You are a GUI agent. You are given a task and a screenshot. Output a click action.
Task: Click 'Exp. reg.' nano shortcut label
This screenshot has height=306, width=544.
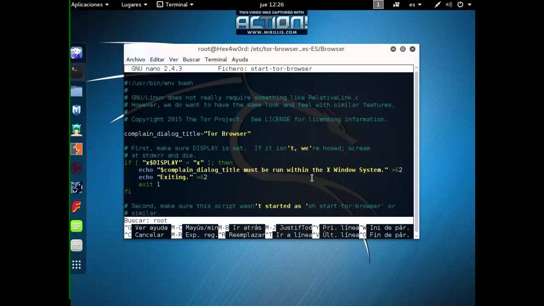(x=201, y=235)
